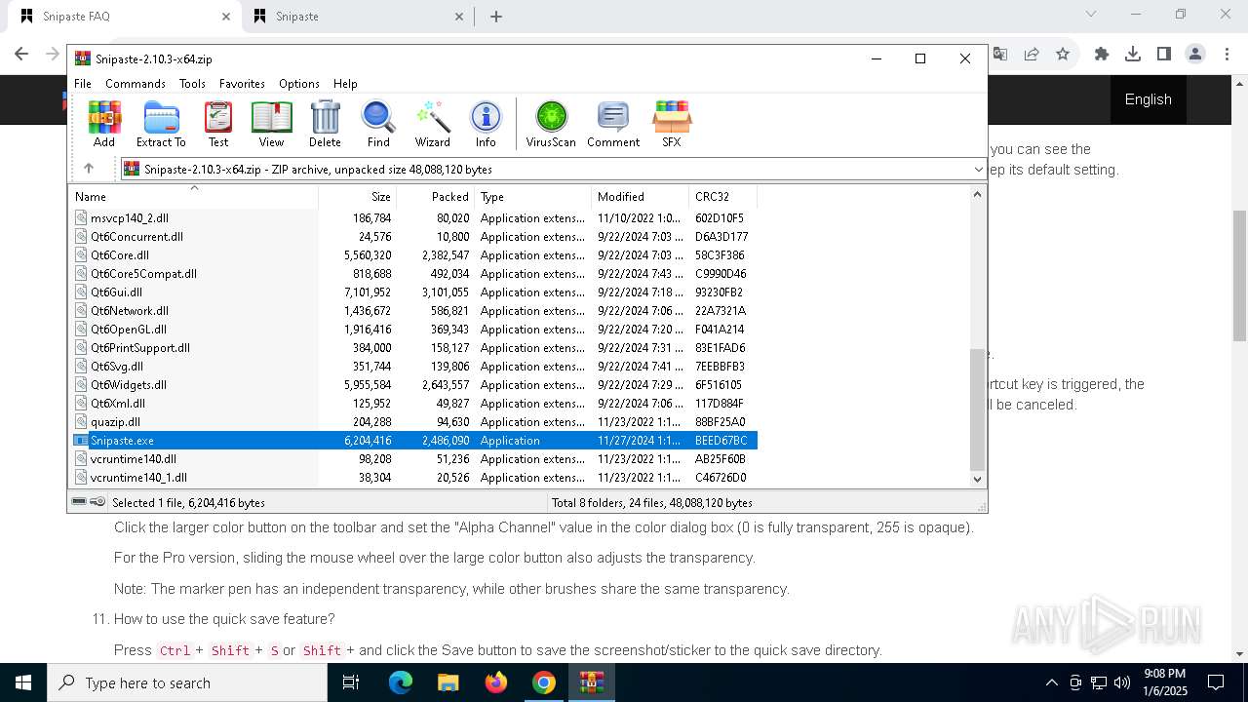
Task: Click the Test archive toolbar icon
Action: 218,124
